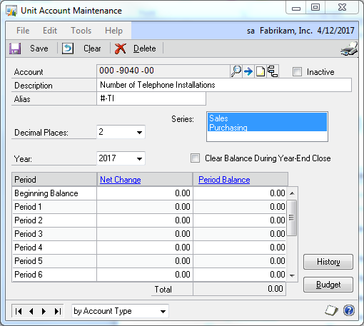Image resolution: width=364 pixels, height=326 pixels.
Task: Check Clear Balance During Year-End Close
Action: (x=195, y=158)
